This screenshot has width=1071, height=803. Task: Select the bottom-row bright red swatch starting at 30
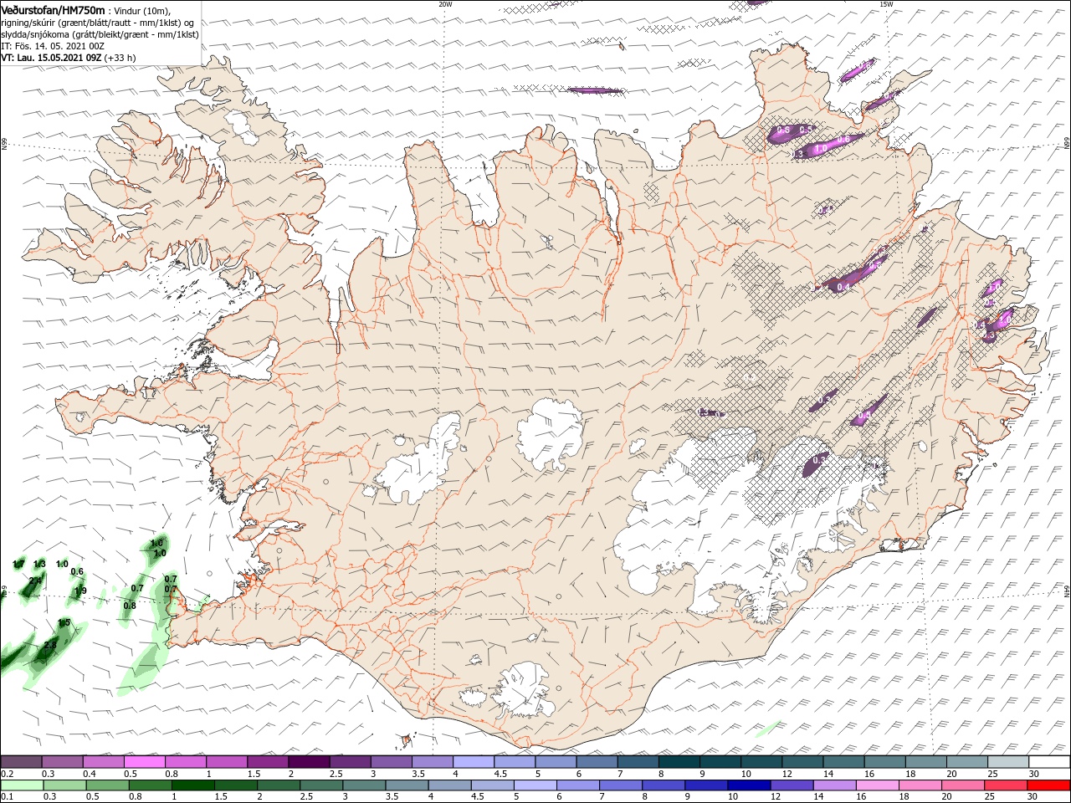(1047, 785)
